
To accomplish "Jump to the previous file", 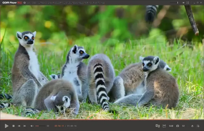I will click(19, 126).
